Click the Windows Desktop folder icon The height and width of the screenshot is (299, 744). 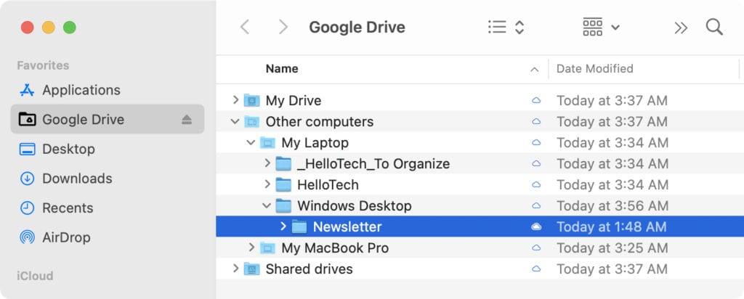pos(283,205)
